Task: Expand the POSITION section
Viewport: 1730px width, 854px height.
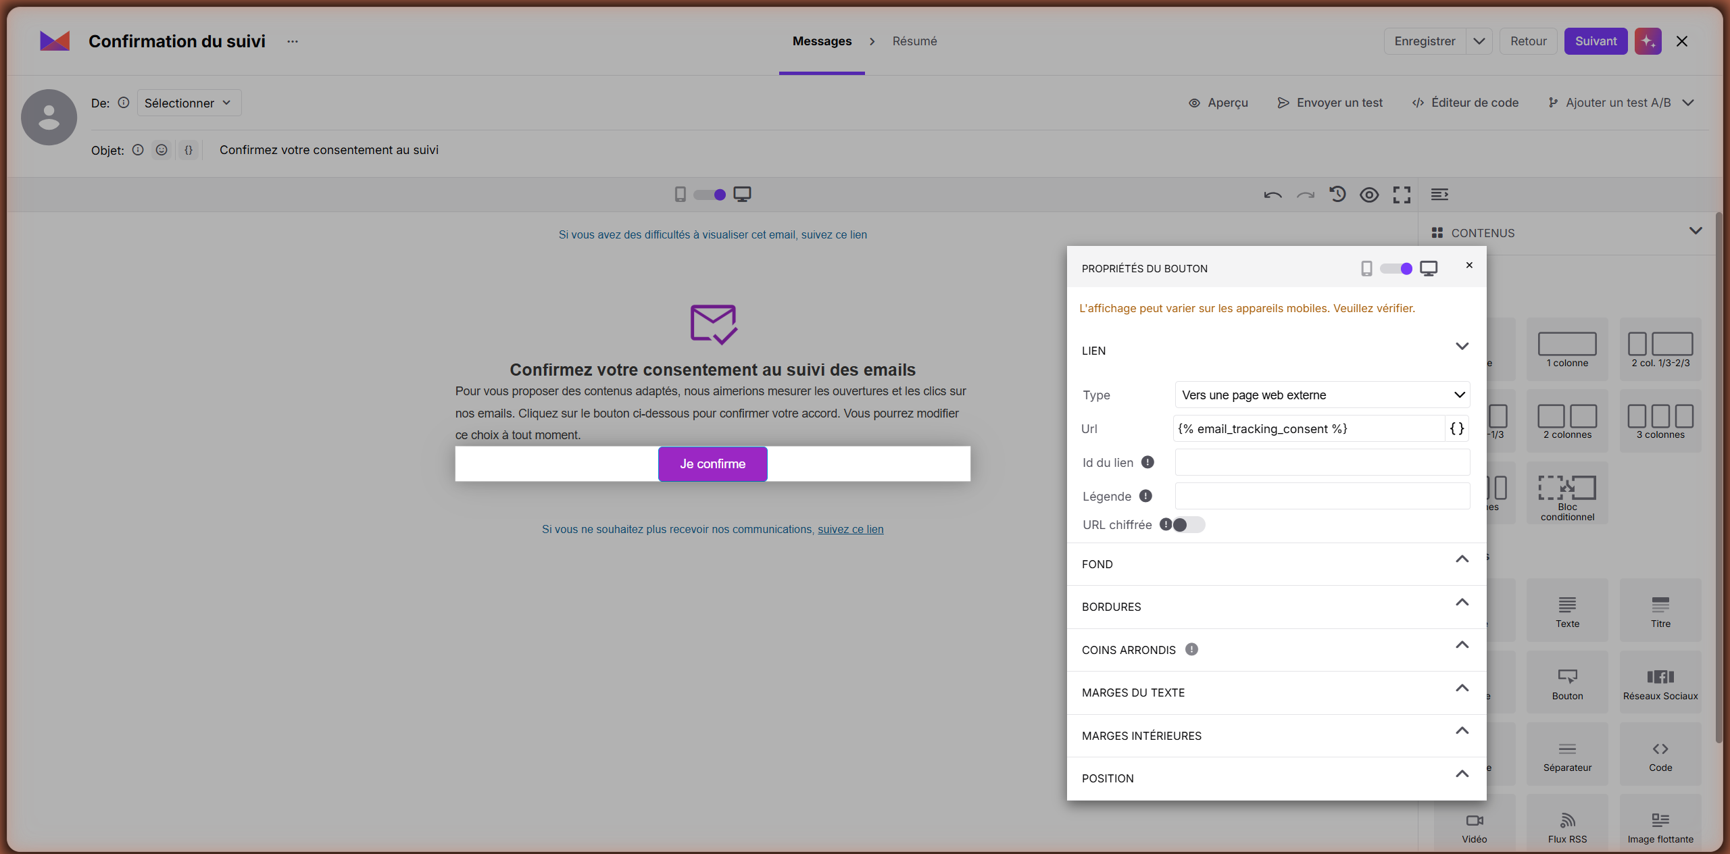Action: (1277, 778)
